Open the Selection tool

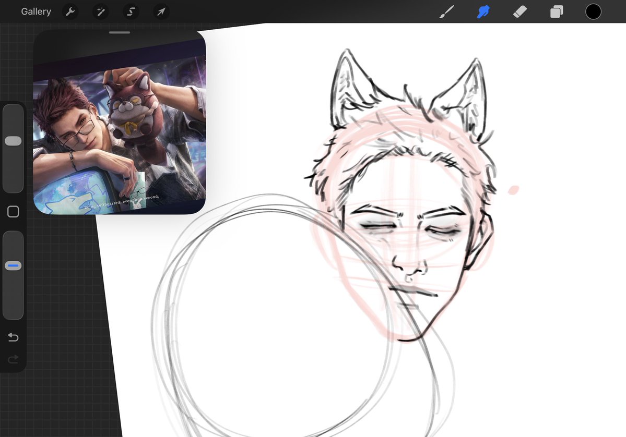click(131, 11)
